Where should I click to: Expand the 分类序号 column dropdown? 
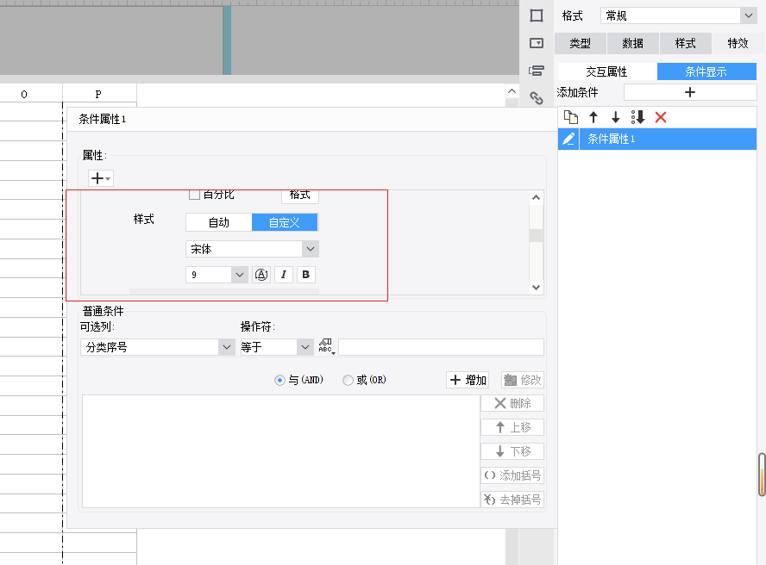227,347
